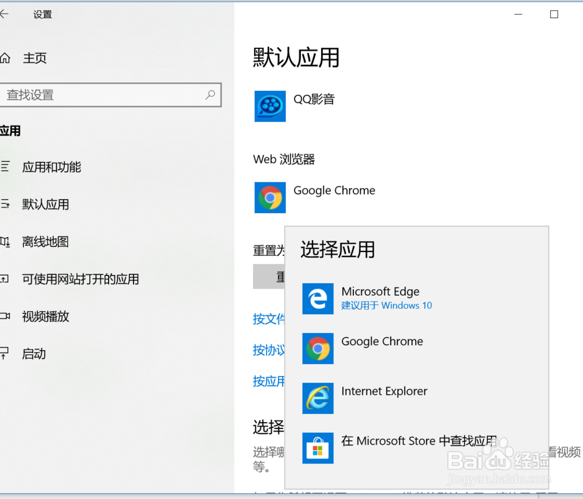Viewport: 583px width, 499px height.
Task: Click Internet Explorer name in popup
Action: tap(384, 391)
